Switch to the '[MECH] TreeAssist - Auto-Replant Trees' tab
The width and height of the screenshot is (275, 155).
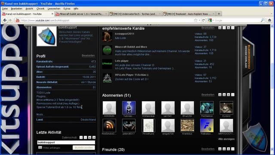point(189,14)
